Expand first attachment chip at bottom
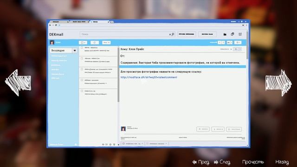The height and width of the screenshot is (167, 297). pos(142,143)
